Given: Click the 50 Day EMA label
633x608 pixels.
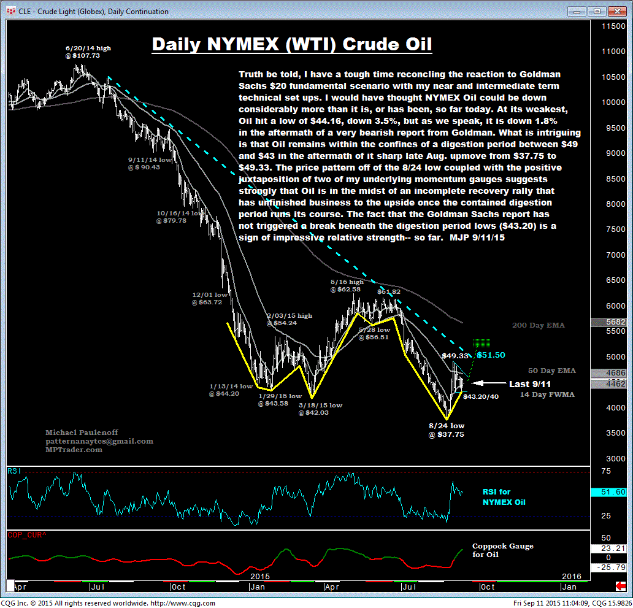Looking at the screenshot, I should tap(552, 371).
